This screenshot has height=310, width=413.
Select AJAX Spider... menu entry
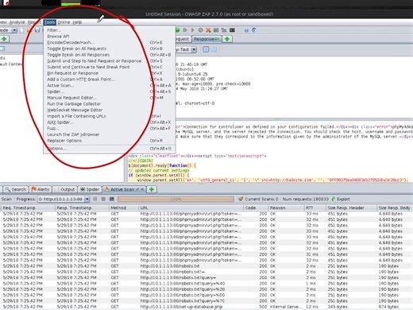[x=109, y=122]
